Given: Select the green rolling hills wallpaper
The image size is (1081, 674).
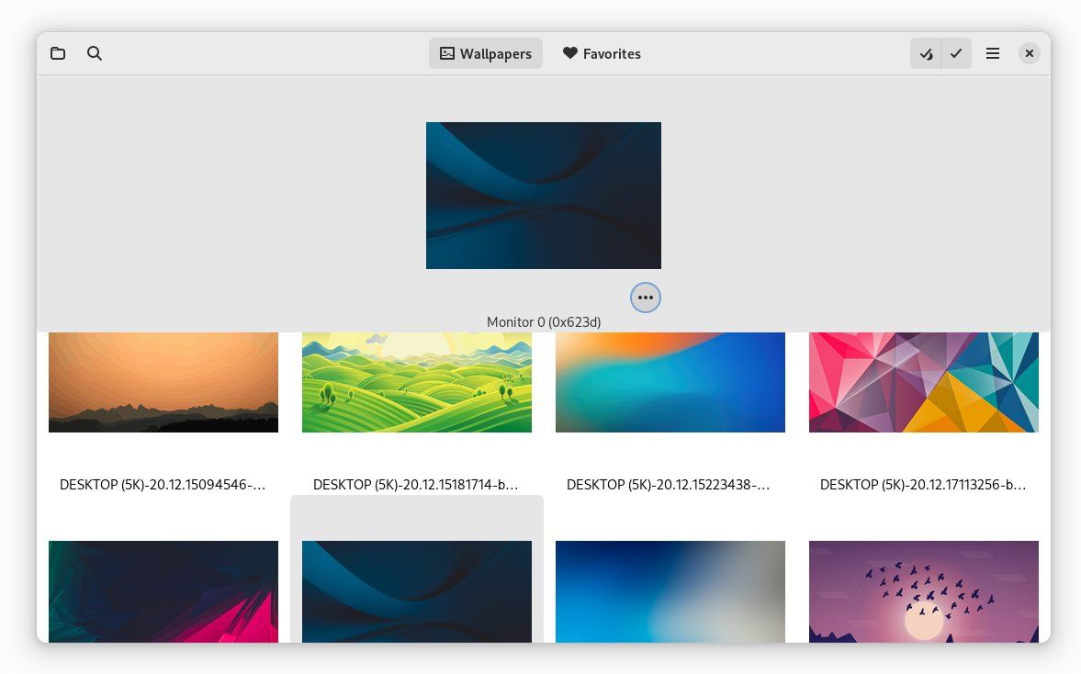Looking at the screenshot, I should (x=416, y=383).
